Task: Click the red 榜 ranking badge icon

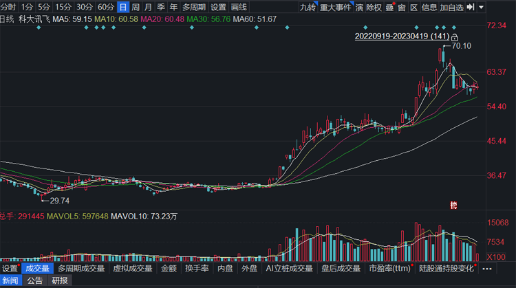Action: (453, 206)
